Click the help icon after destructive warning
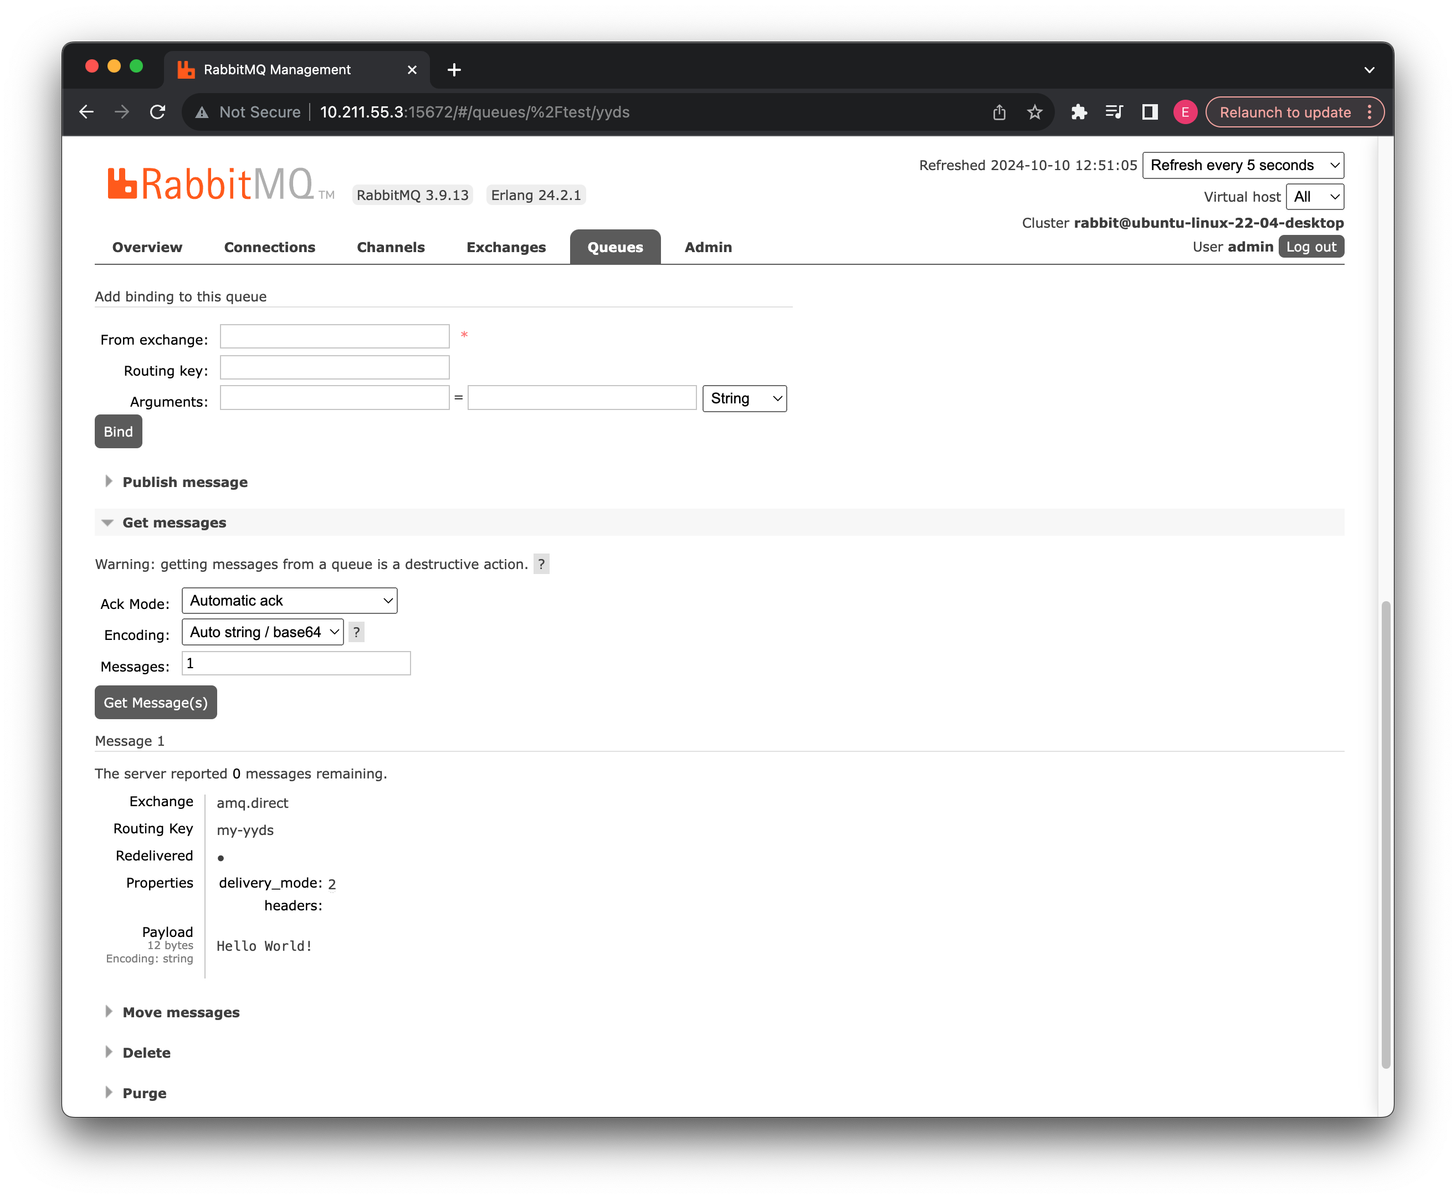 tap(541, 564)
